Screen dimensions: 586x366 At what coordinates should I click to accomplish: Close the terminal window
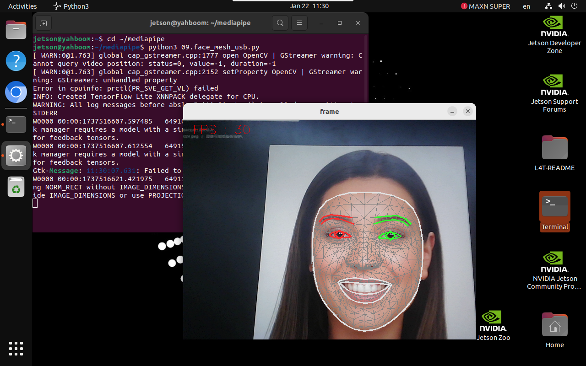pos(358,23)
